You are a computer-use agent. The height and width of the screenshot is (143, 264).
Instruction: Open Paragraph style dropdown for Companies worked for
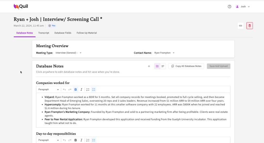(48, 89)
